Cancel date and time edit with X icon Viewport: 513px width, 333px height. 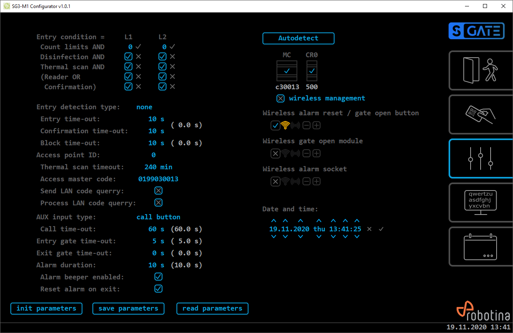tap(369, 229)
